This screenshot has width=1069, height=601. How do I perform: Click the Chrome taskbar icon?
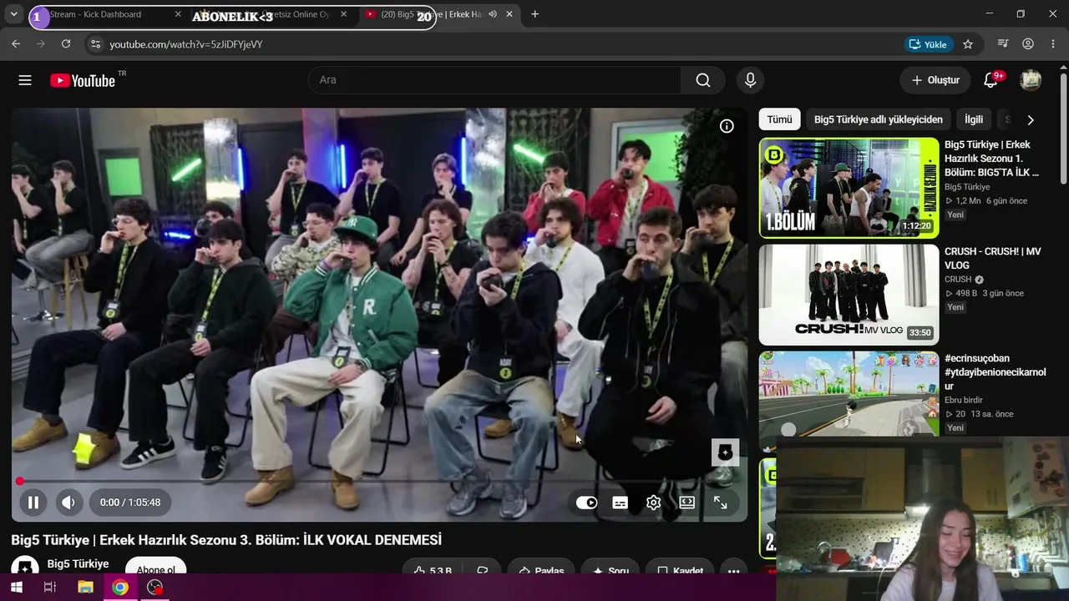[x=120, y=587]
